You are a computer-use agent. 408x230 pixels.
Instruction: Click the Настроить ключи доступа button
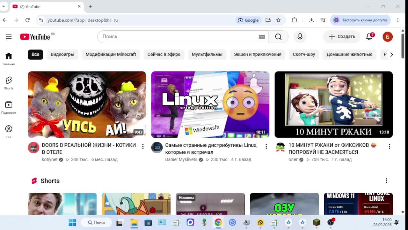(361, 20)
